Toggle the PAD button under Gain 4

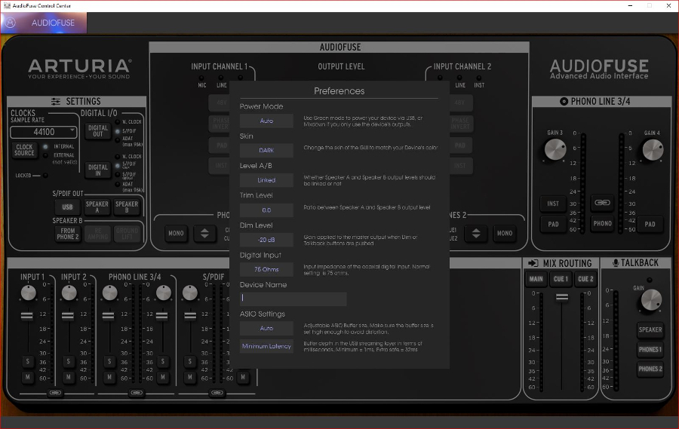650,224
